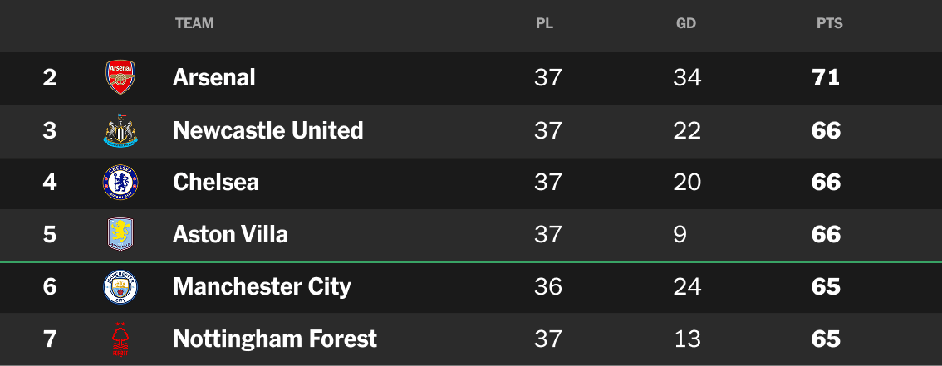Click the Arsenal club crest

coord(120,77)
